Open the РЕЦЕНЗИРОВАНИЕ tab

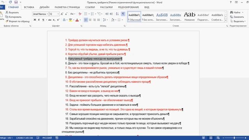[128, 7]
